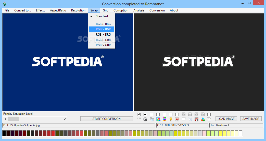
Task: Choose RGB > GRB swap option
Action: tap(102, 40)
